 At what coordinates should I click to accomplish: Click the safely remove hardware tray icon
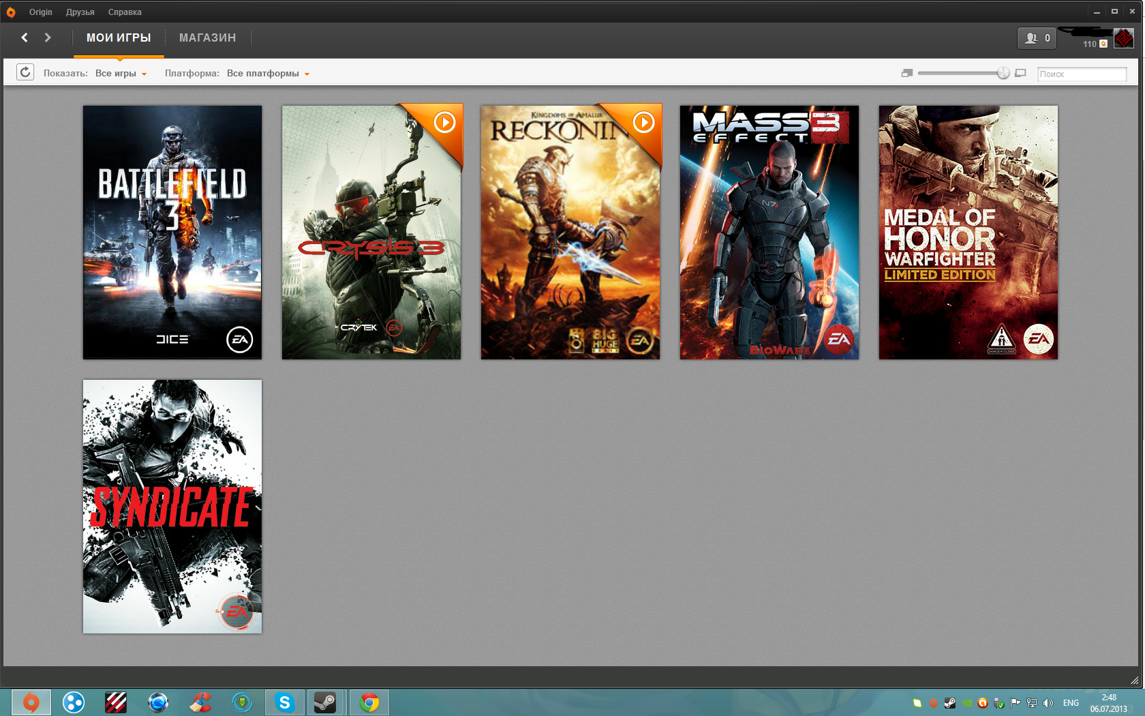click(x=999, y=703)
